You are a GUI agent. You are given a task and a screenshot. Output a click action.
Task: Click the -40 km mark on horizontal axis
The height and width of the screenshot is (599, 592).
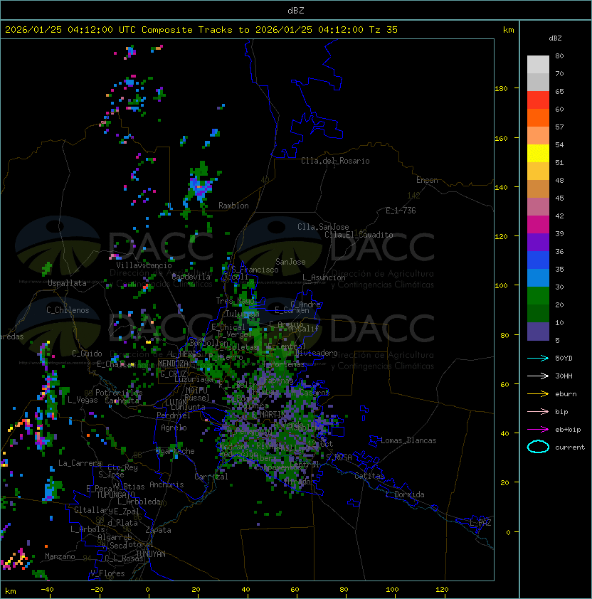pos(47,590)
